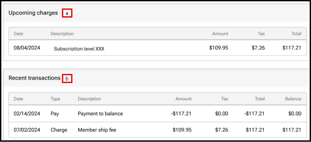Click upcoming charges Description column header
The image size is (311, 142).
click(62, 34)
